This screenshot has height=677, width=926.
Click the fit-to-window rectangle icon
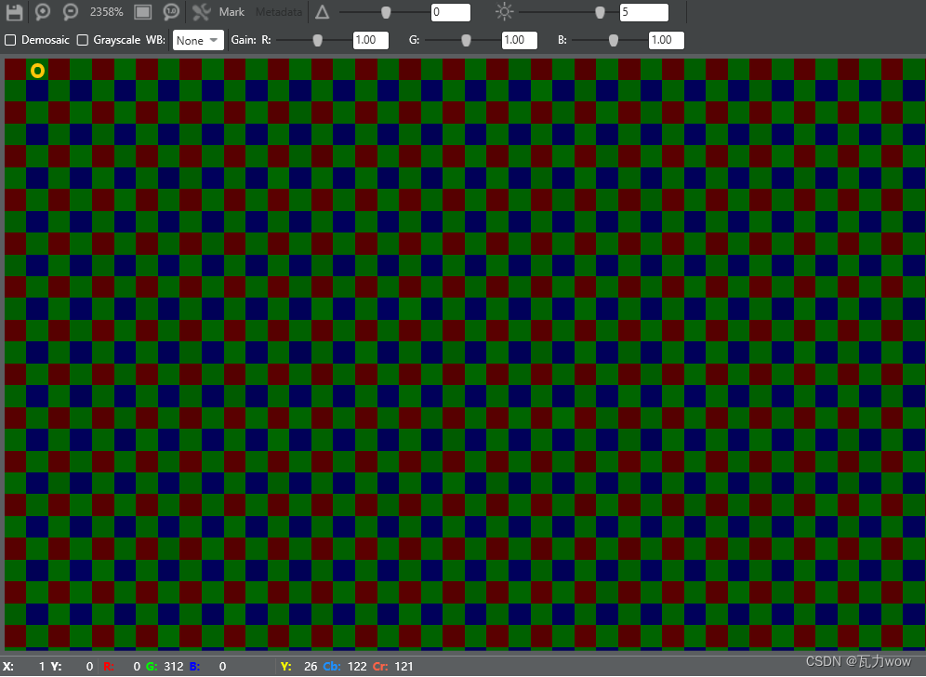click(x=142, y=12)
